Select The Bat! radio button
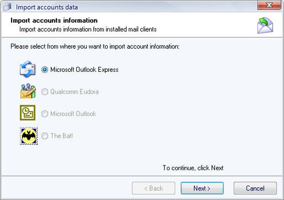The height and width of the screenshot is (200, 284). click(45, 136)
